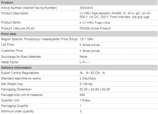Select the article number 3NA3814
Screen dimensions: 158x114
pyautogui.click(x=86, y=8)
